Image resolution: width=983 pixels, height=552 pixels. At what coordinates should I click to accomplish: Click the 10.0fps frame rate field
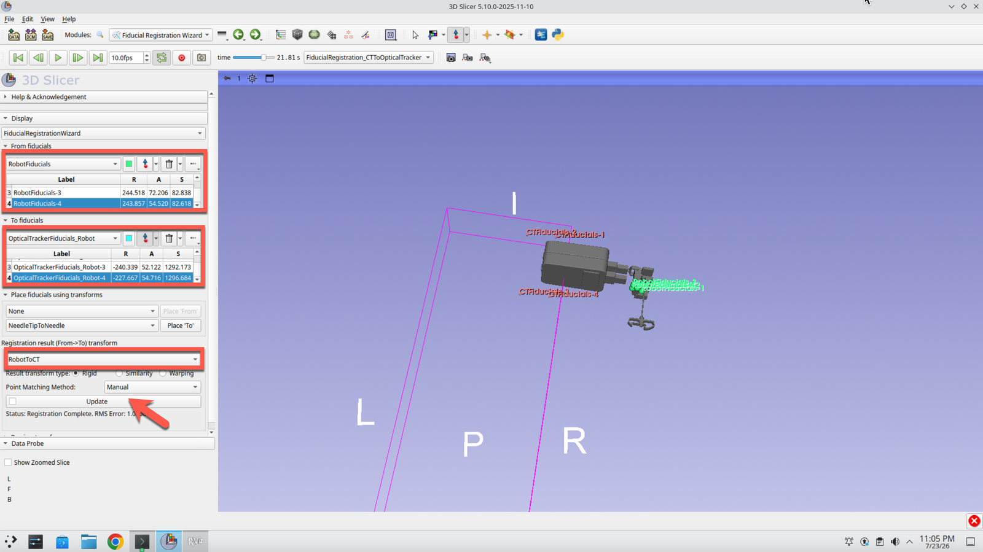[x=125, y=58]
